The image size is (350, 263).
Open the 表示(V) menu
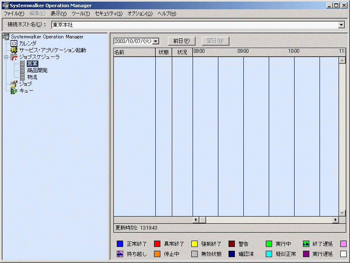(58, 14)
